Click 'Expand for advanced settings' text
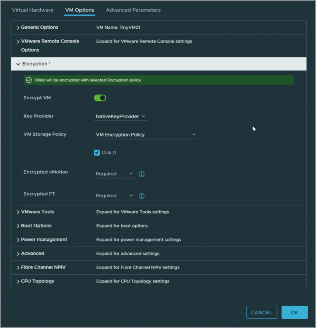The height and width of the screenshot is (328, 316). coord(128,254)
